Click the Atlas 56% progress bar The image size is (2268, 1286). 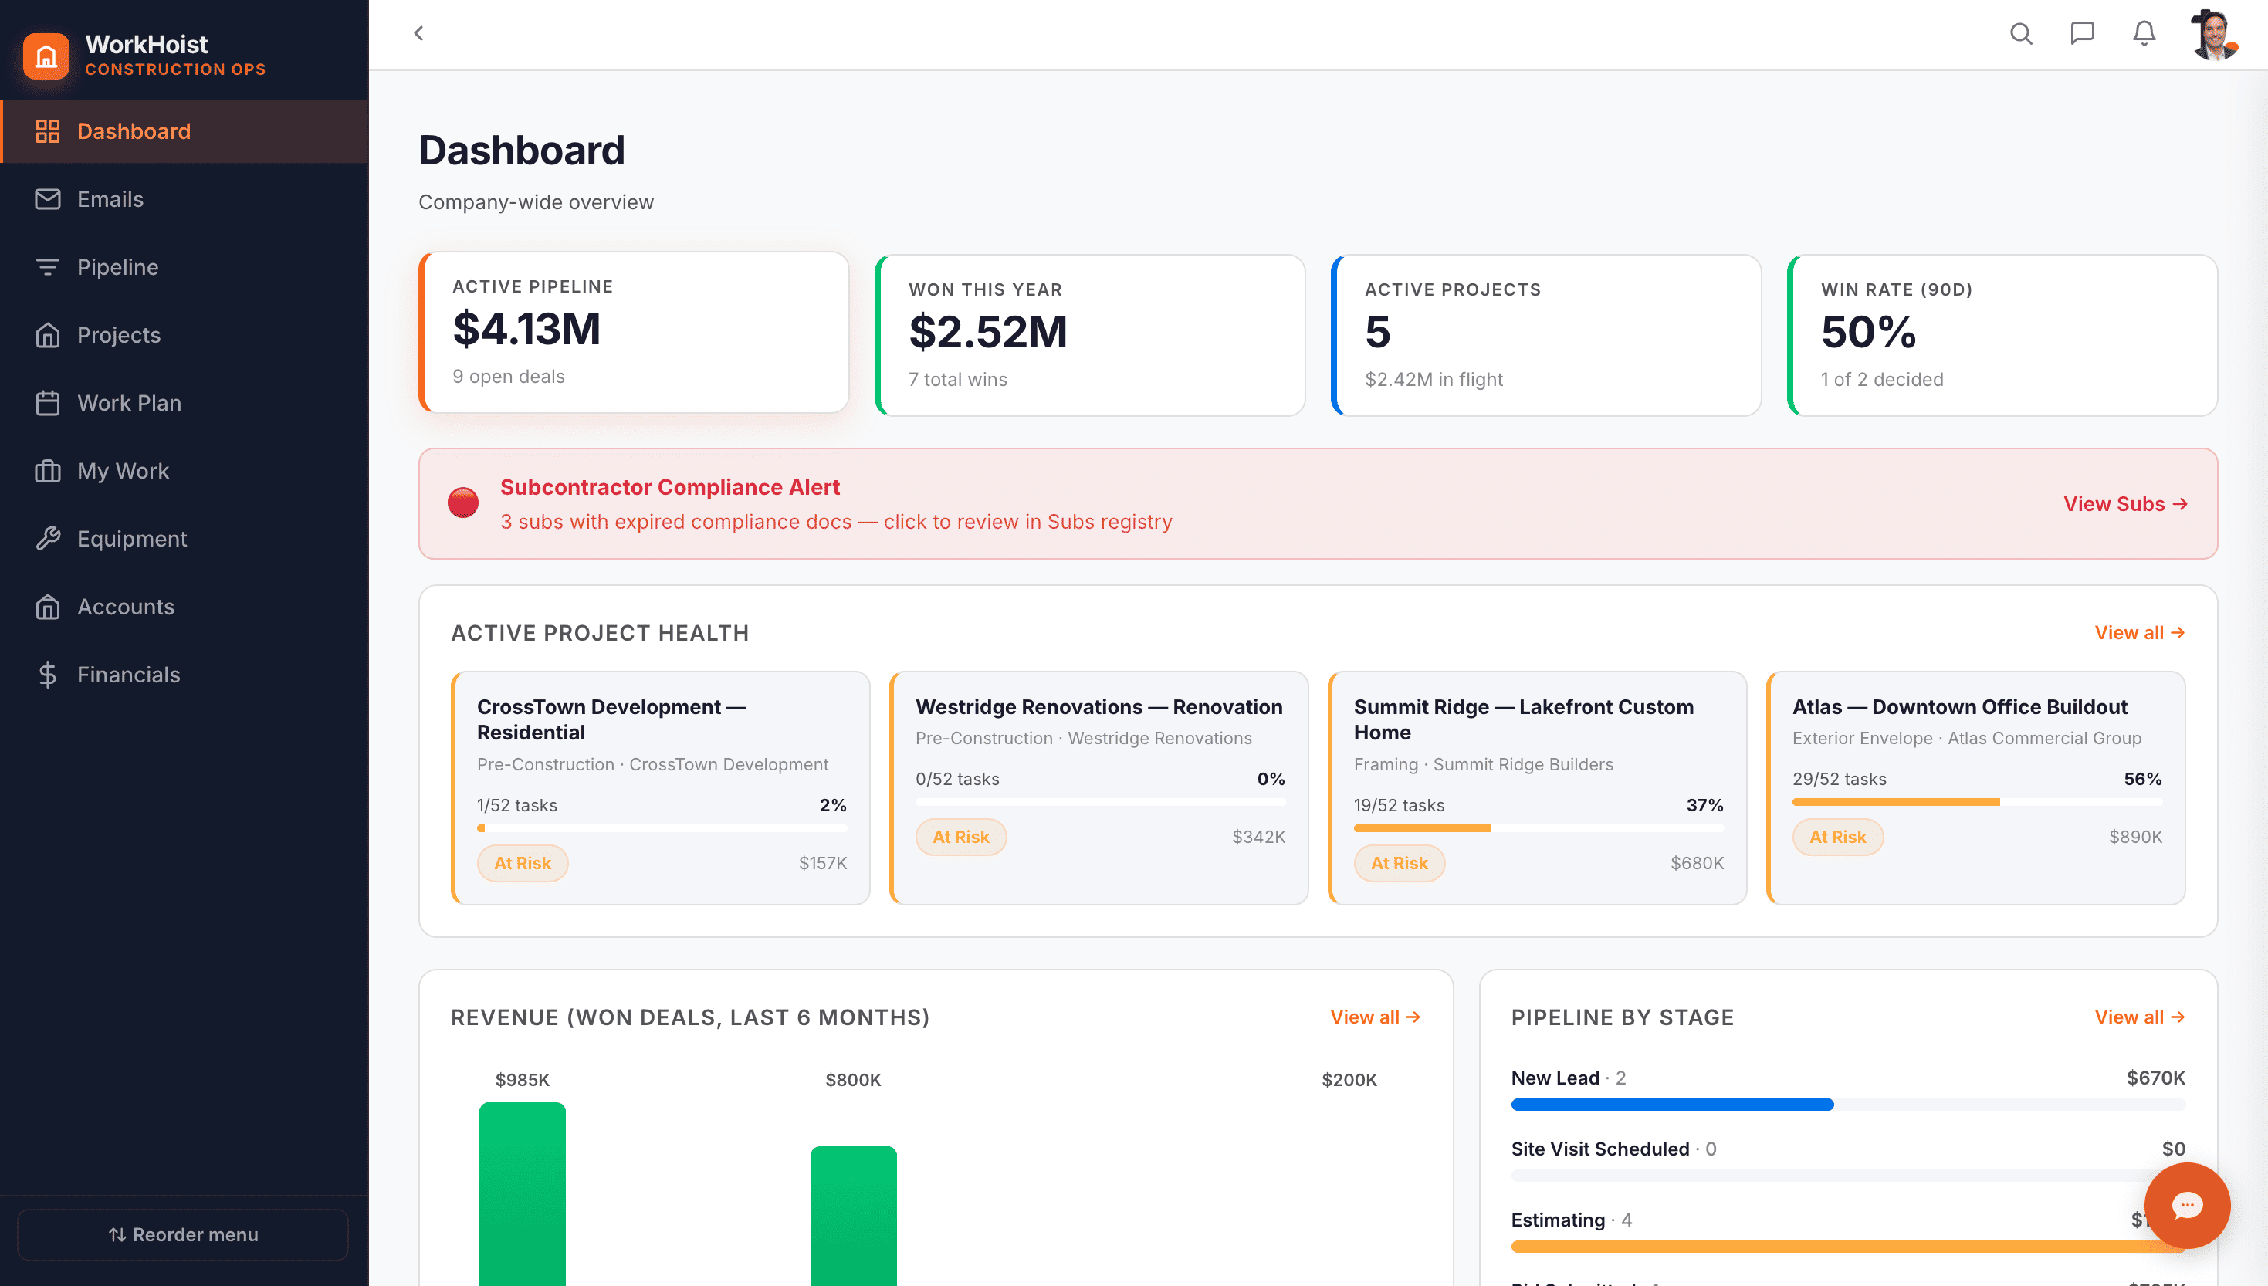coord(1978,802)
